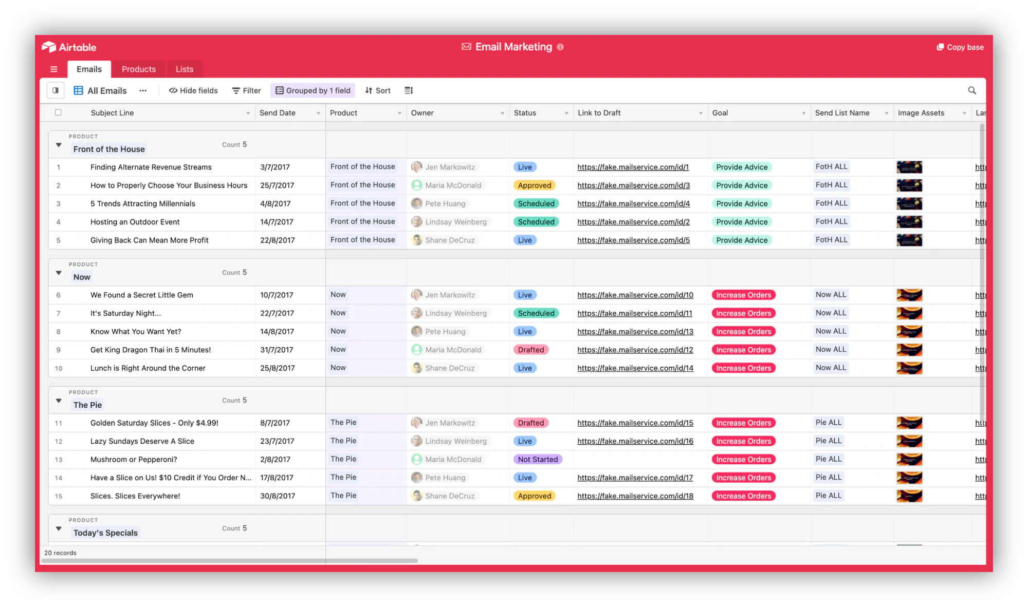
Task: Click the Approved status in row 2
Action: tap(535, 185)
